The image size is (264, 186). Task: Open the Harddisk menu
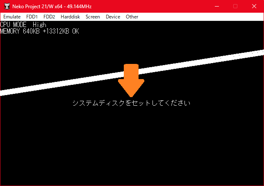click(x=70, y=17)
